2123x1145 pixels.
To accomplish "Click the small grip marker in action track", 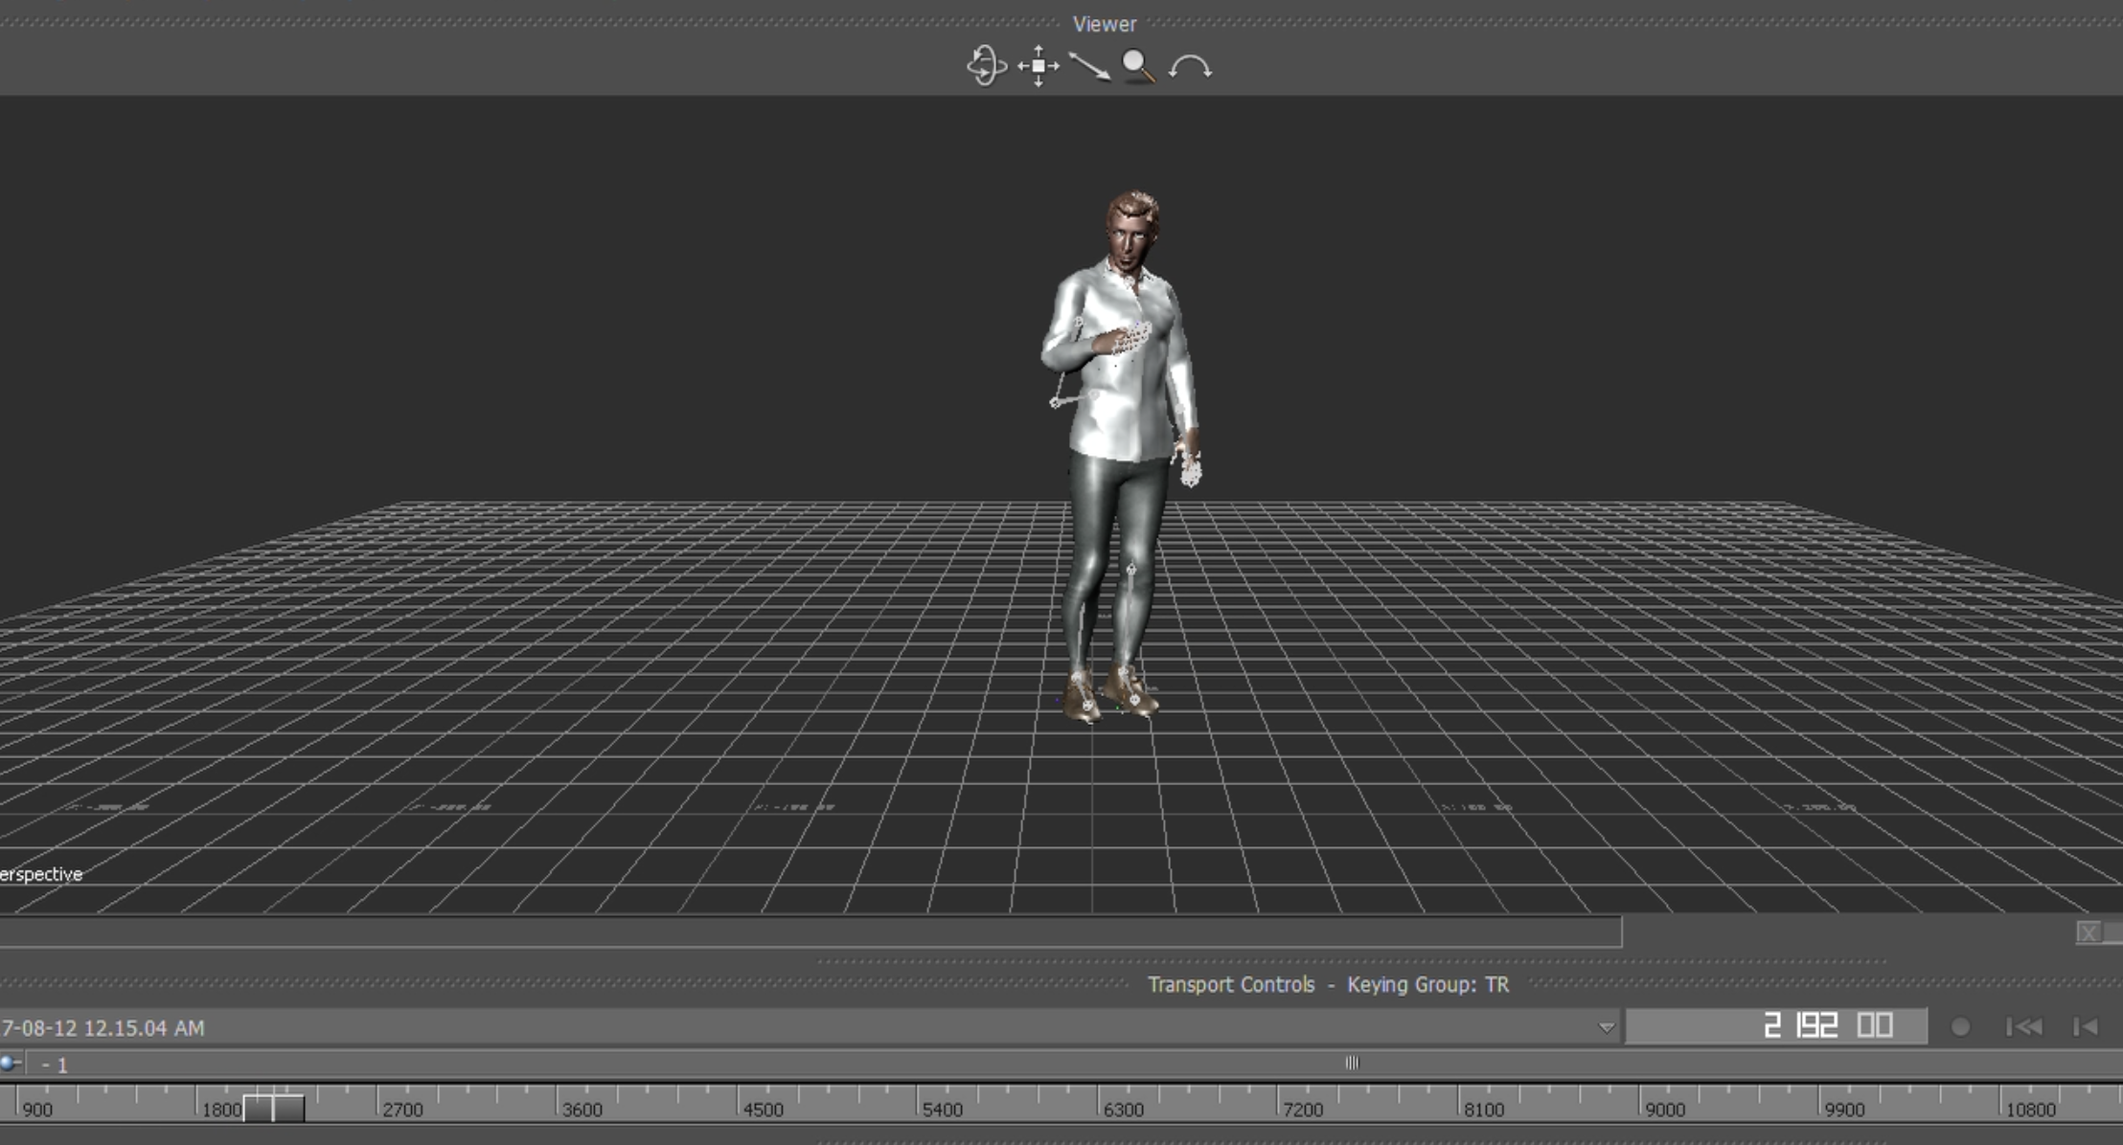I will (1352, 1063).
